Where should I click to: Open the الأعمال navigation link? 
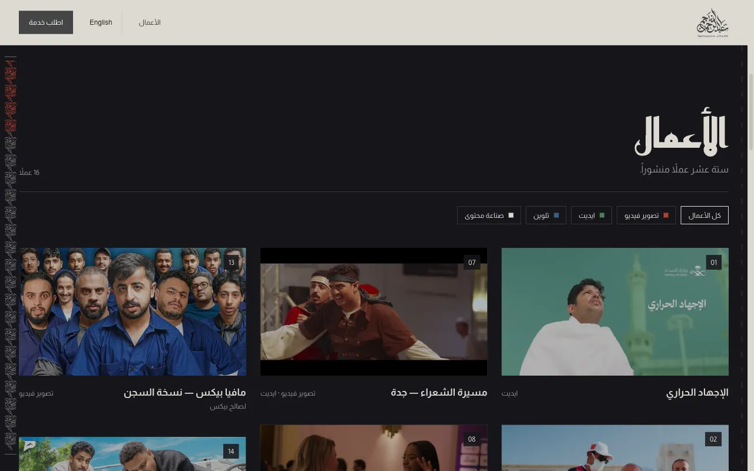pyautogui.click(x=150, y=22)
